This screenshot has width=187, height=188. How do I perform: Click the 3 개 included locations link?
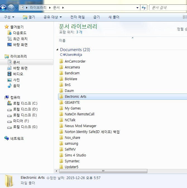coord(79,32)
